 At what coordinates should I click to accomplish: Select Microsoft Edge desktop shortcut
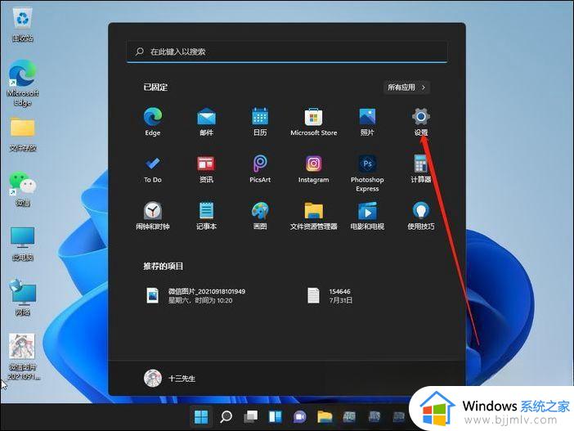(x=23, y=83)
